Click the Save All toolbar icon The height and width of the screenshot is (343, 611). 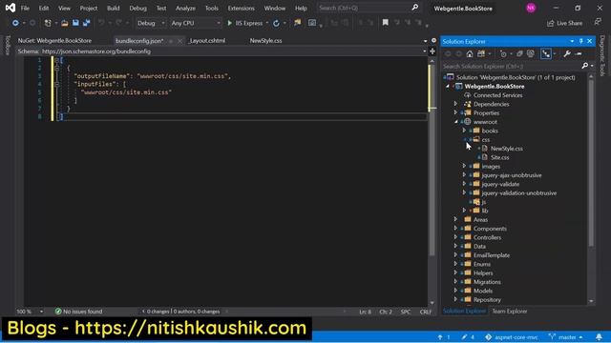[x=86, y=23]
